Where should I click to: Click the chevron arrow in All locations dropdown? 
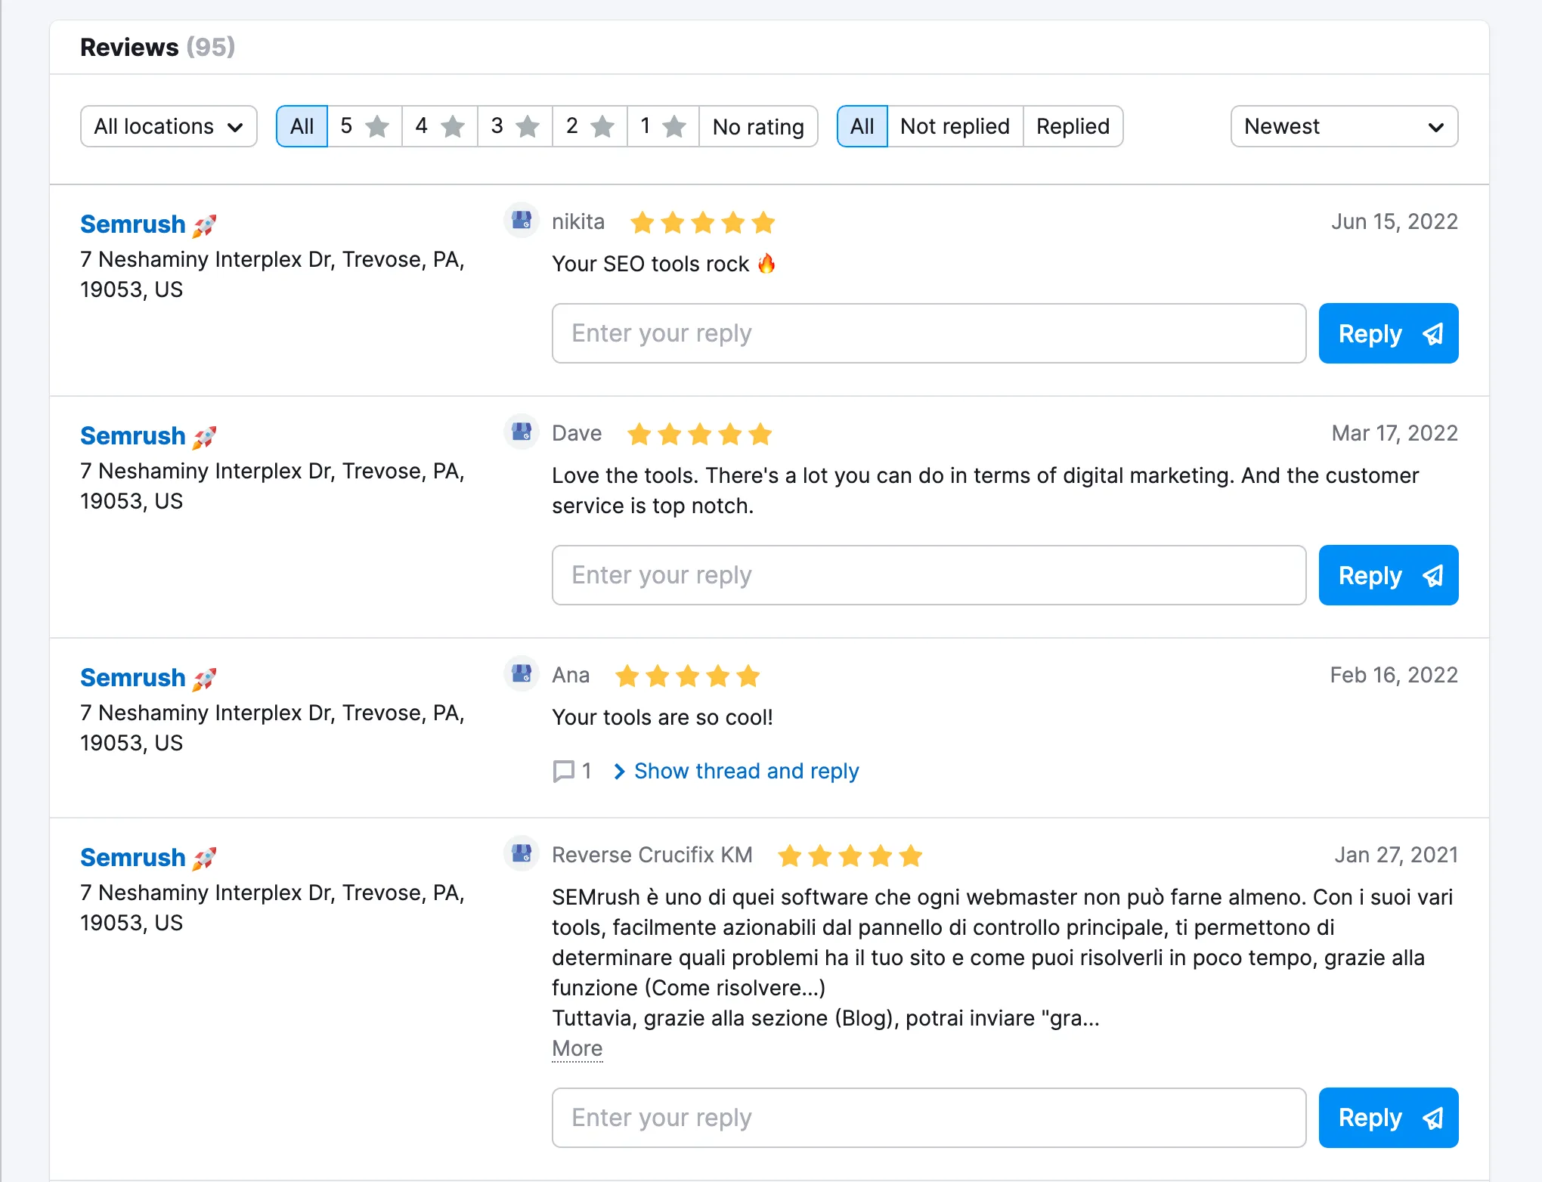coord(235,127)
